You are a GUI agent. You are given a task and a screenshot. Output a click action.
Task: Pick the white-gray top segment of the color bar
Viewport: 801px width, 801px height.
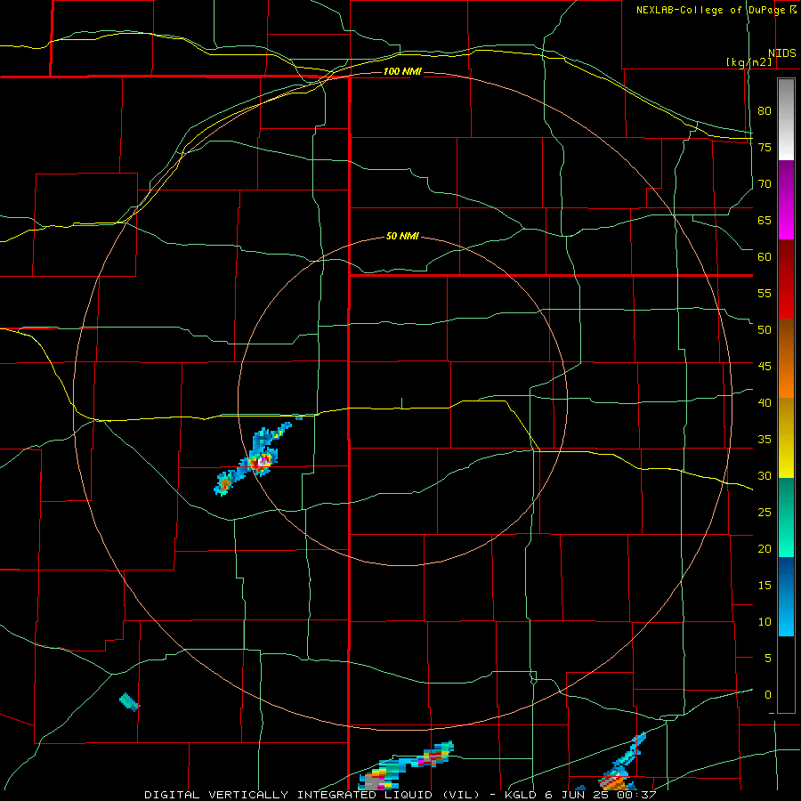[x=786, y=119]
